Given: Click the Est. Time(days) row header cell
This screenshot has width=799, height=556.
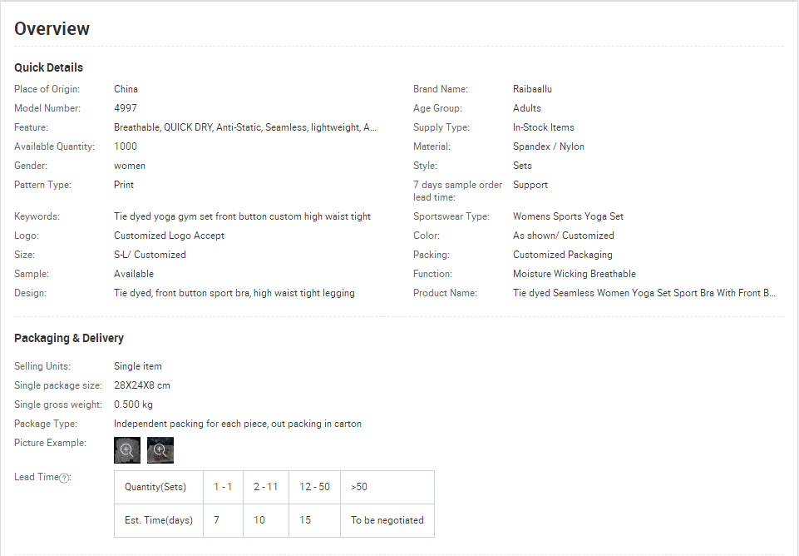Looking at the screenshot, I should coord(159,520).
